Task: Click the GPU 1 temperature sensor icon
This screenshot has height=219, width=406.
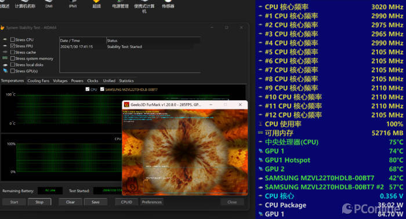Action: coord(260,151)
